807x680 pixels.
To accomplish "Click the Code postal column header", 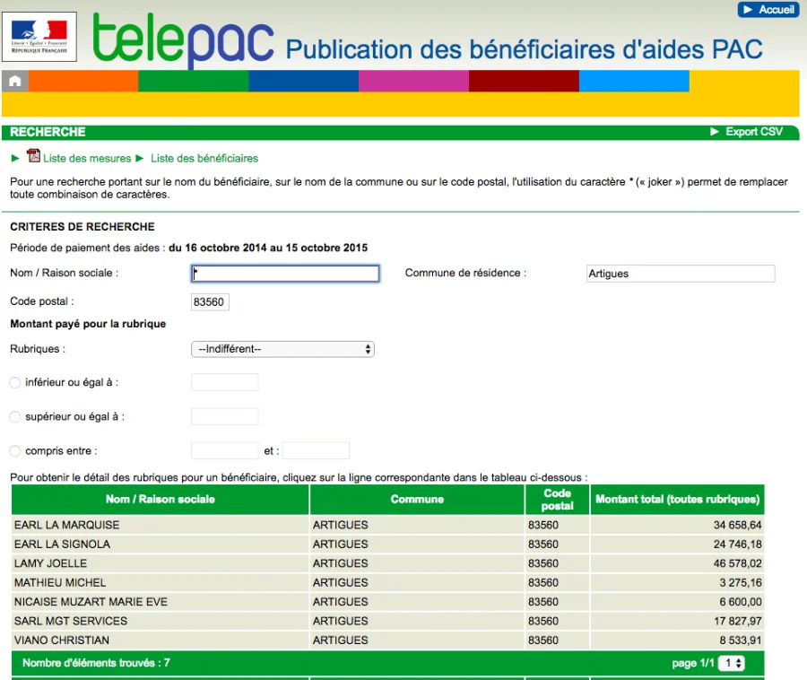I will coord(558,500).
